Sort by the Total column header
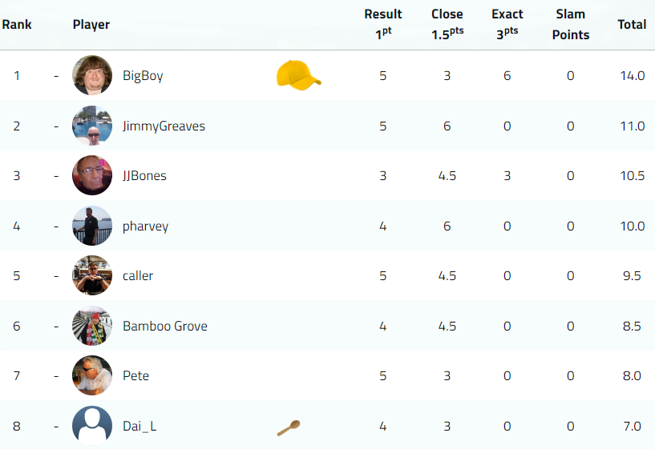Viewport: 655px width, 449px height. [632, 25]
